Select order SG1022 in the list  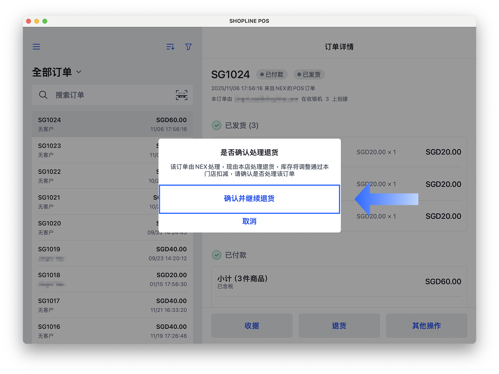tap(112, 176)
